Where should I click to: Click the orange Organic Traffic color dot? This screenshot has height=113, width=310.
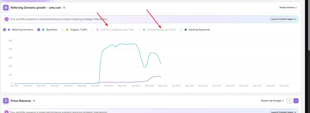[67, 30]
